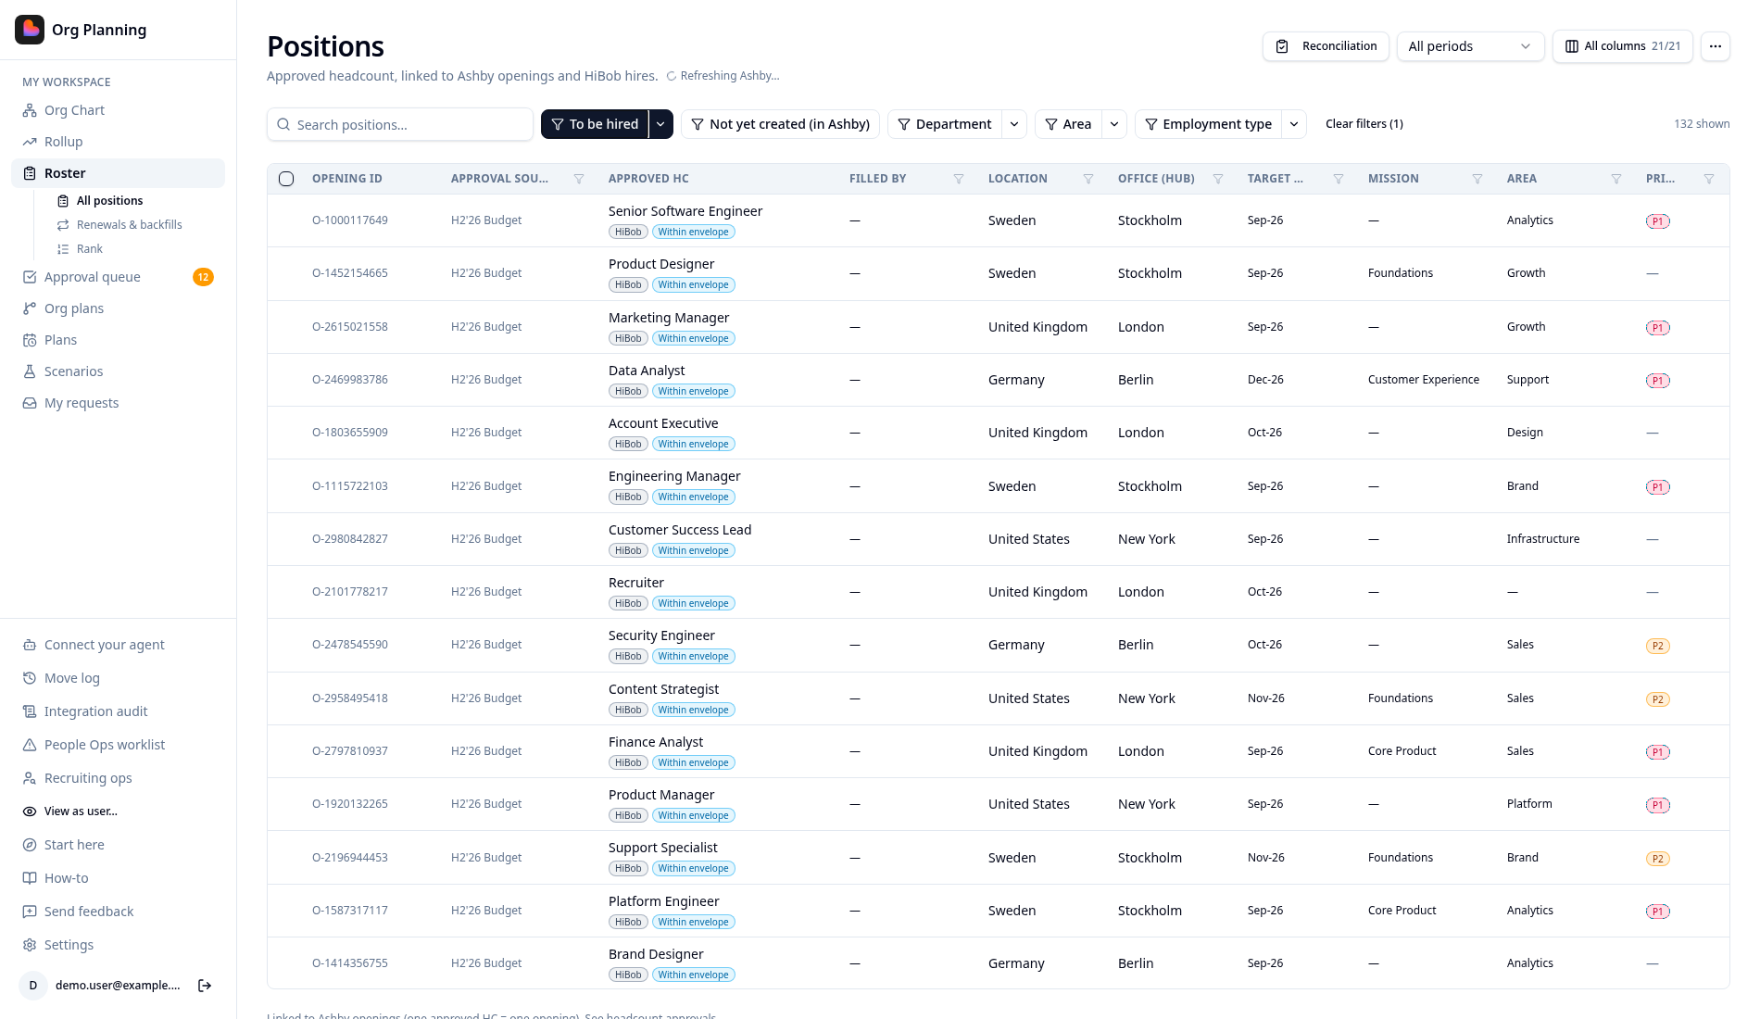Click Employment type filter button

coord(1209,124)
